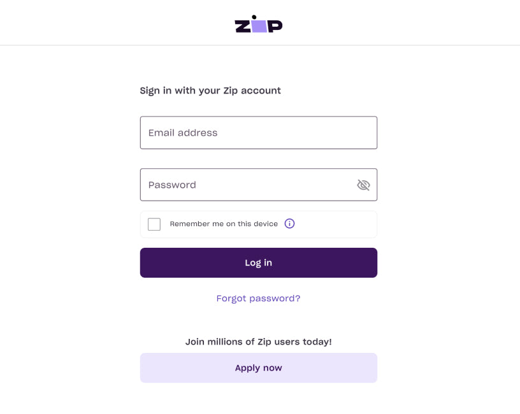The image size is (520, 414).
Task: Enable the Remember me checkbox
Action: coord(154,224)
